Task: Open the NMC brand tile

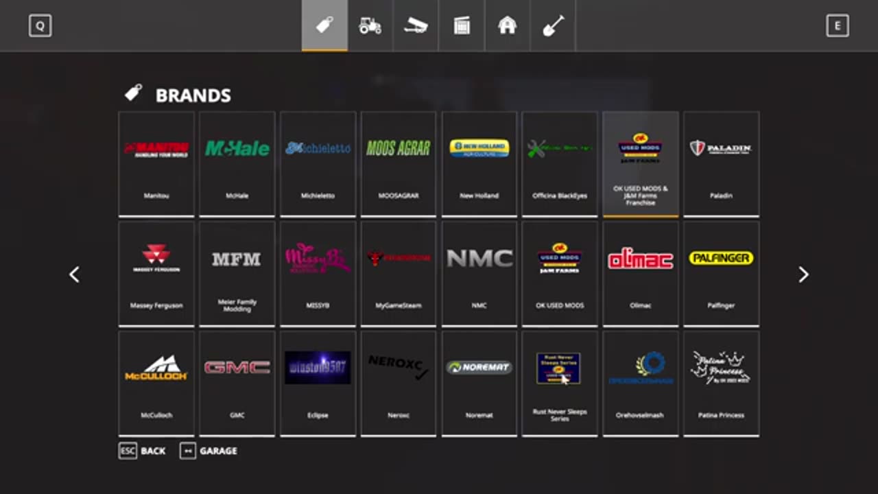Action: (479, 274)
